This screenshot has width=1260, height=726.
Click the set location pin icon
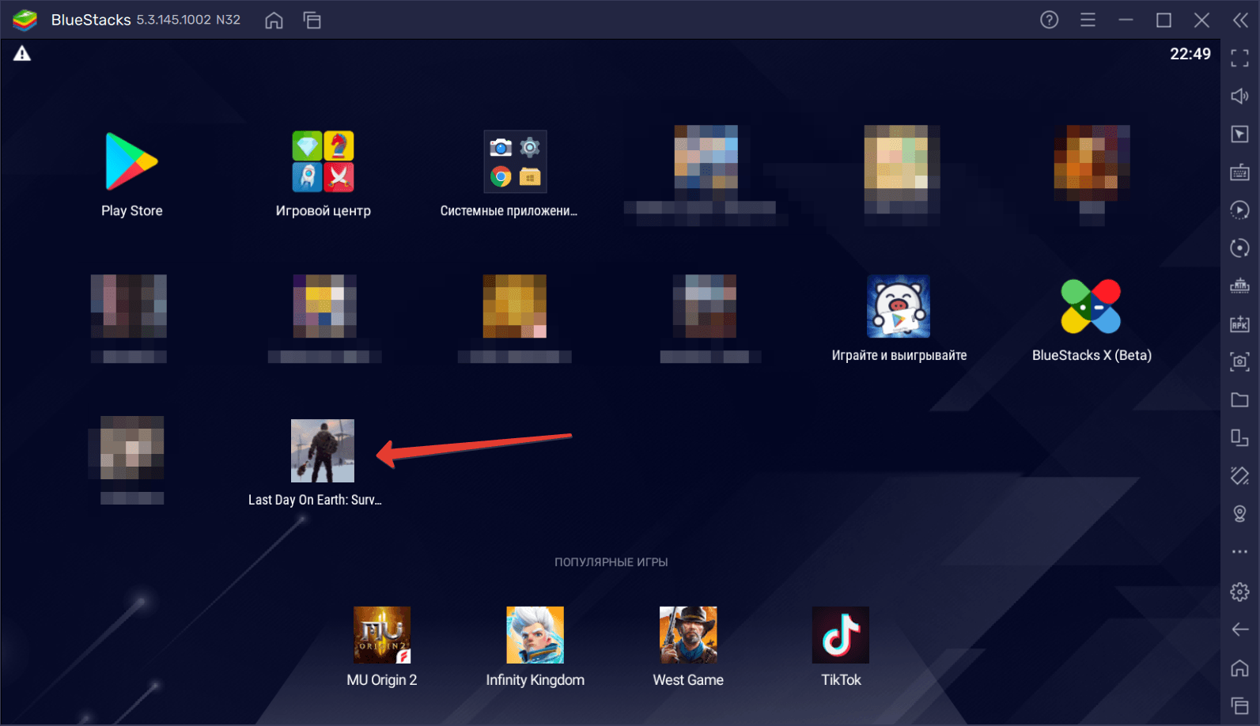1240,514
